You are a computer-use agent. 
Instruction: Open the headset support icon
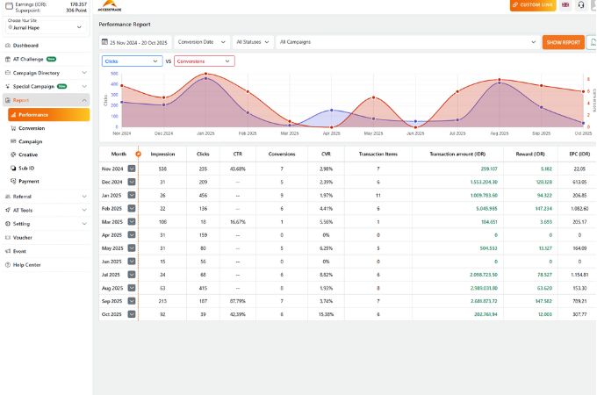tap(581, 4)
